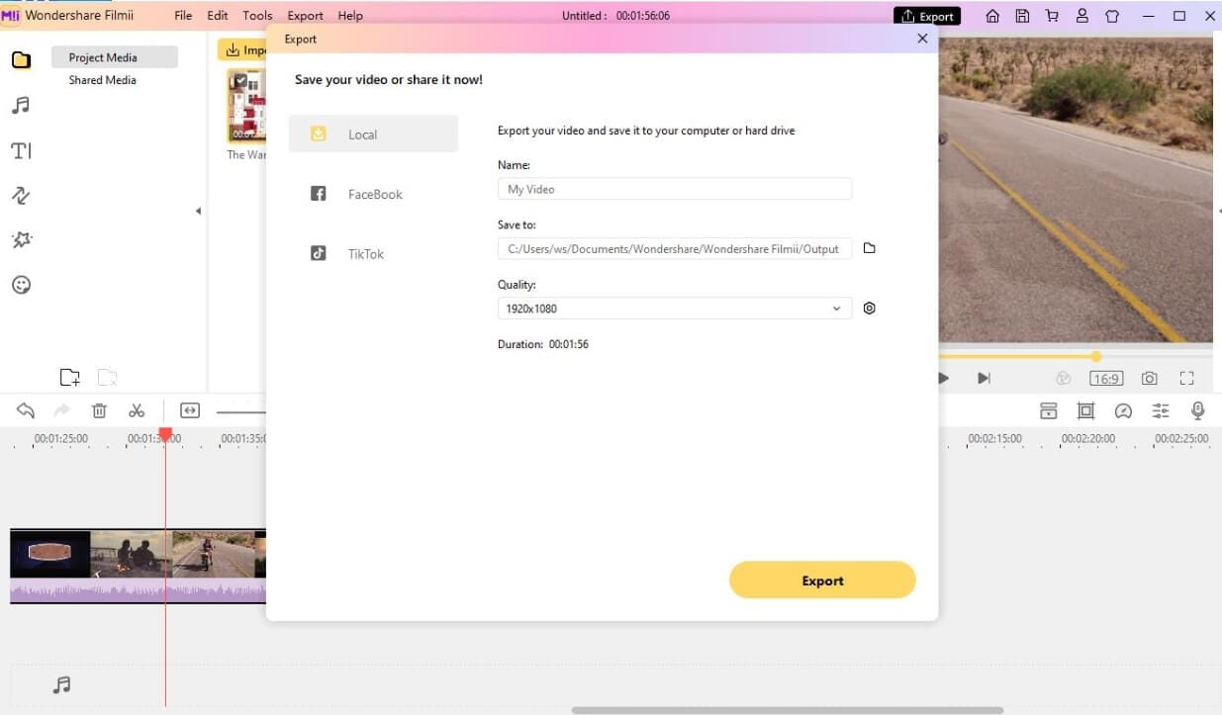
Task: Select Shared Media in the tree
Action: point(103,80)
